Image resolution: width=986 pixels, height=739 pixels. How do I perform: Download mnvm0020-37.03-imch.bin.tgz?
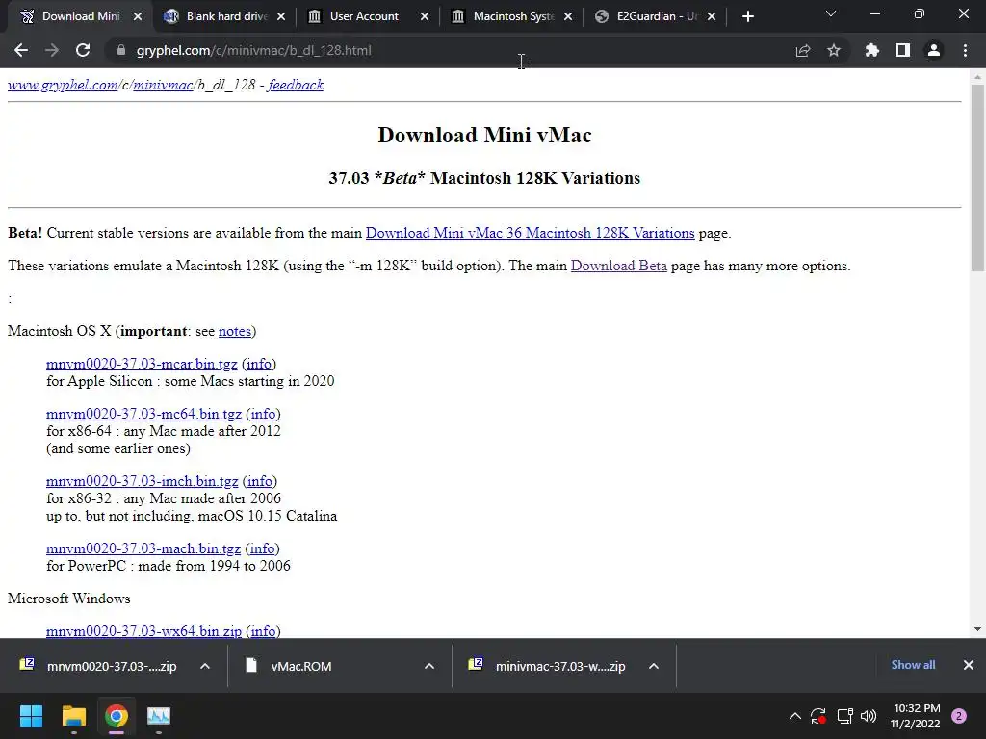coord(143,481)
